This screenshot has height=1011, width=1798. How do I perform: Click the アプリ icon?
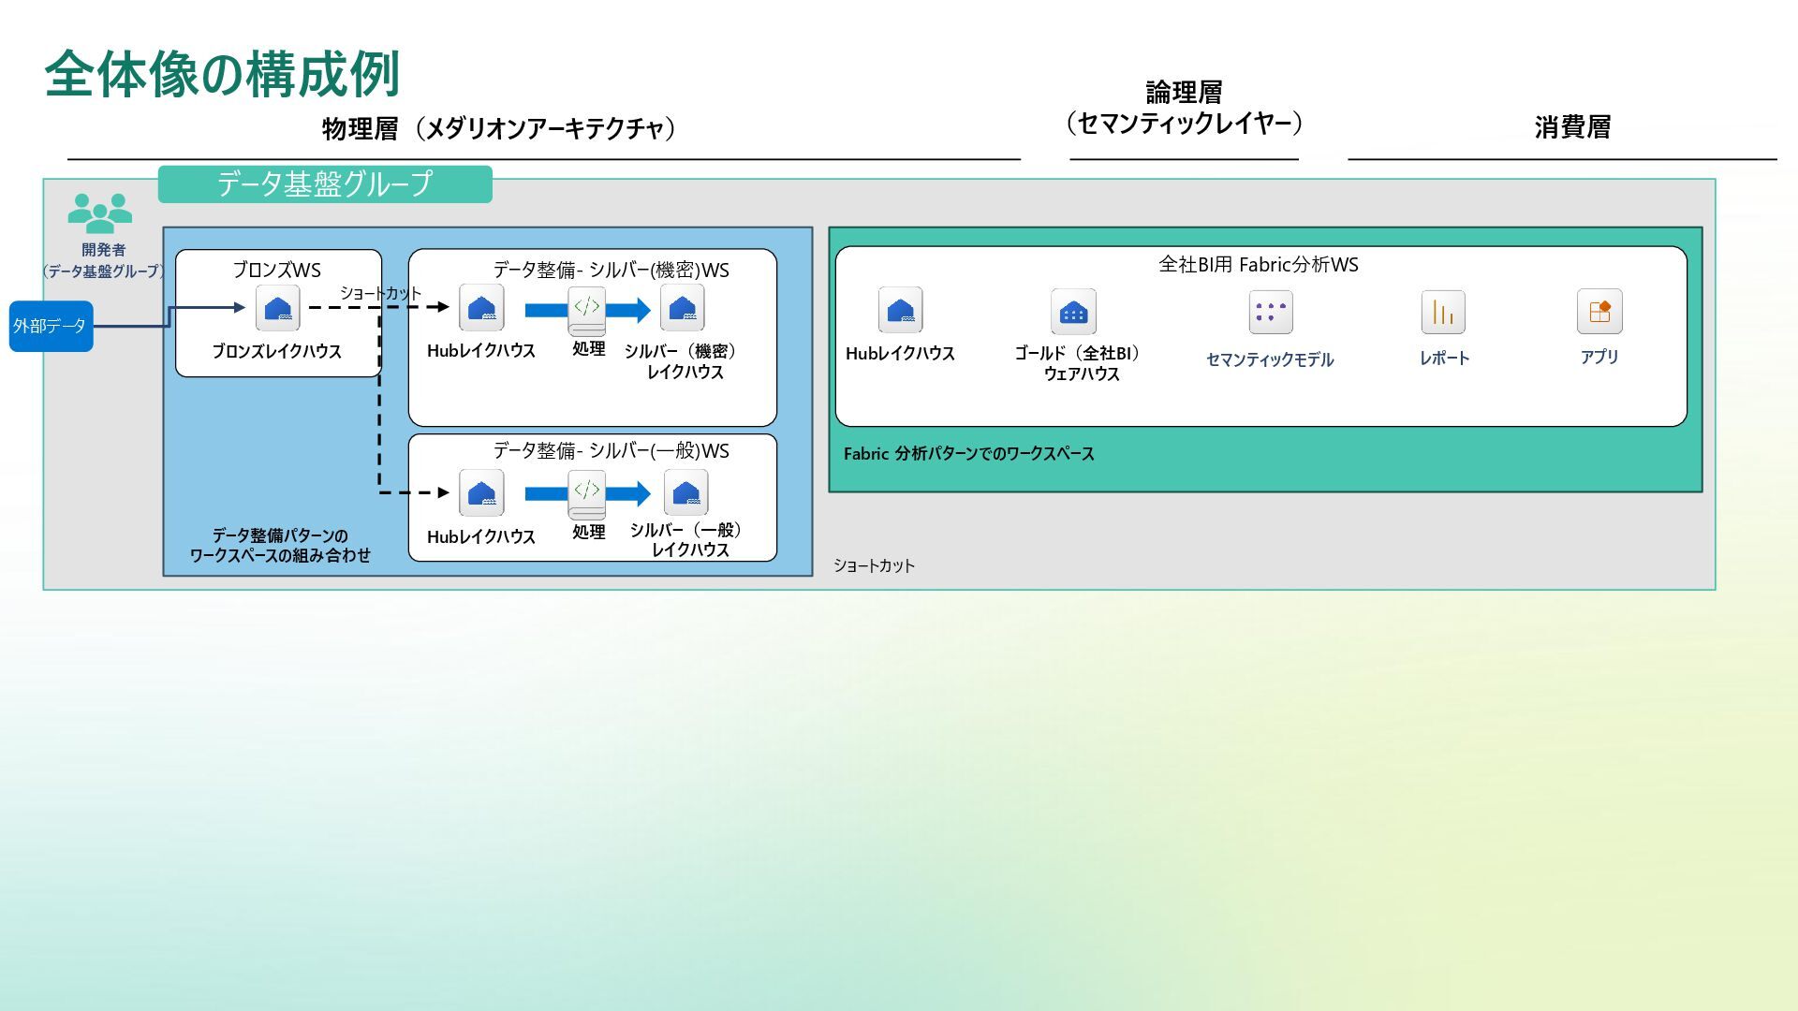click(x=1599, y=312)
